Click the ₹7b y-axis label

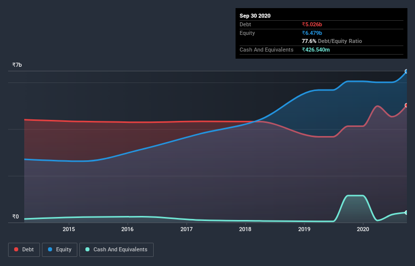click(17, 65)
